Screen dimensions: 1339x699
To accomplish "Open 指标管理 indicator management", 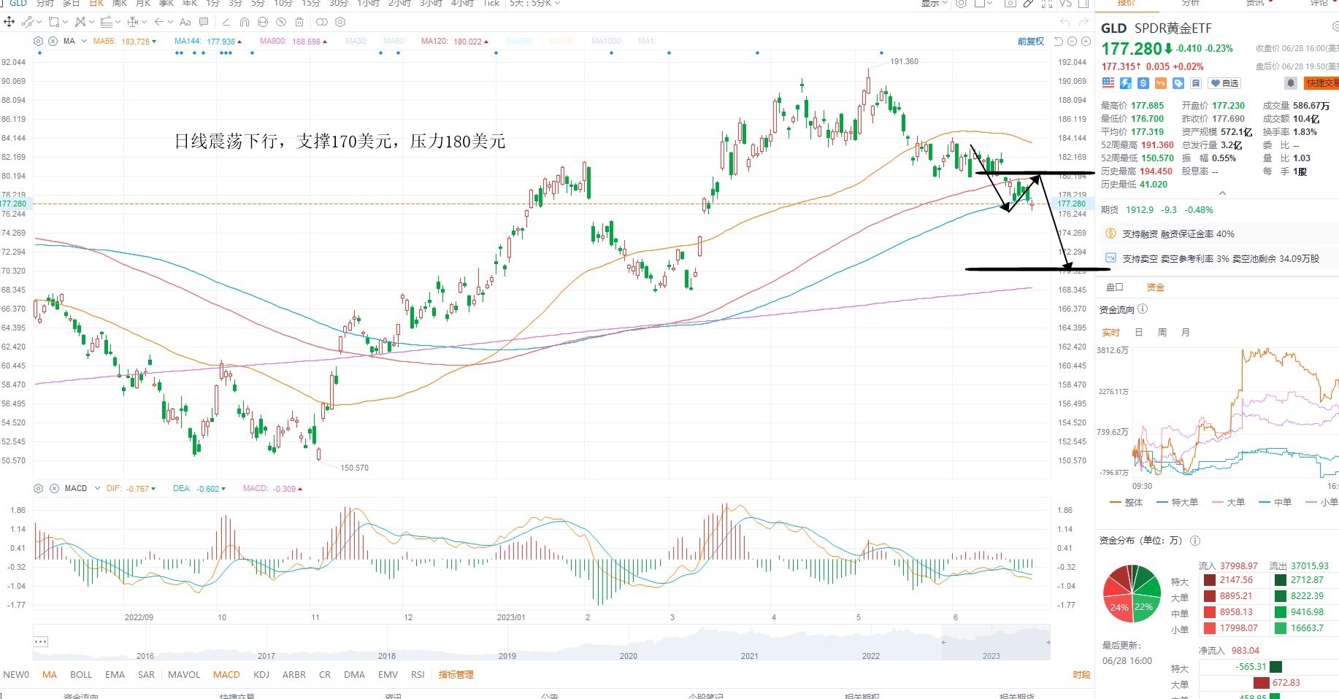I will point(456,675).
